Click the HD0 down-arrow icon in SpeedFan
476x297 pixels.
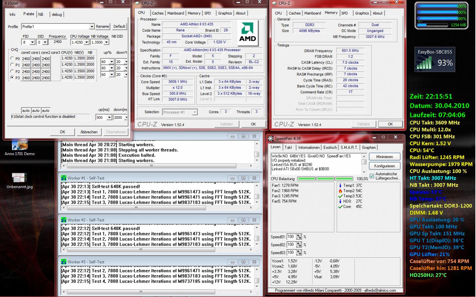340,201
